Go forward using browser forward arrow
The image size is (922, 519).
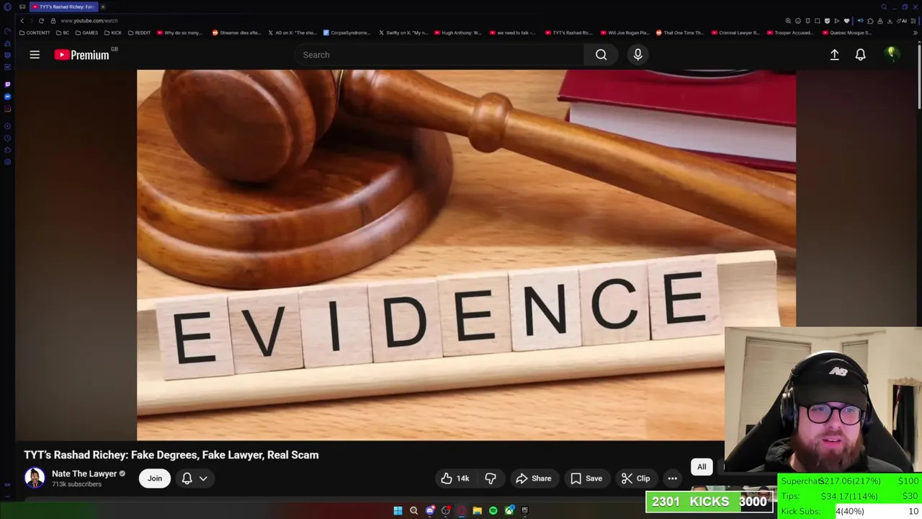click(x=31, y=21)
